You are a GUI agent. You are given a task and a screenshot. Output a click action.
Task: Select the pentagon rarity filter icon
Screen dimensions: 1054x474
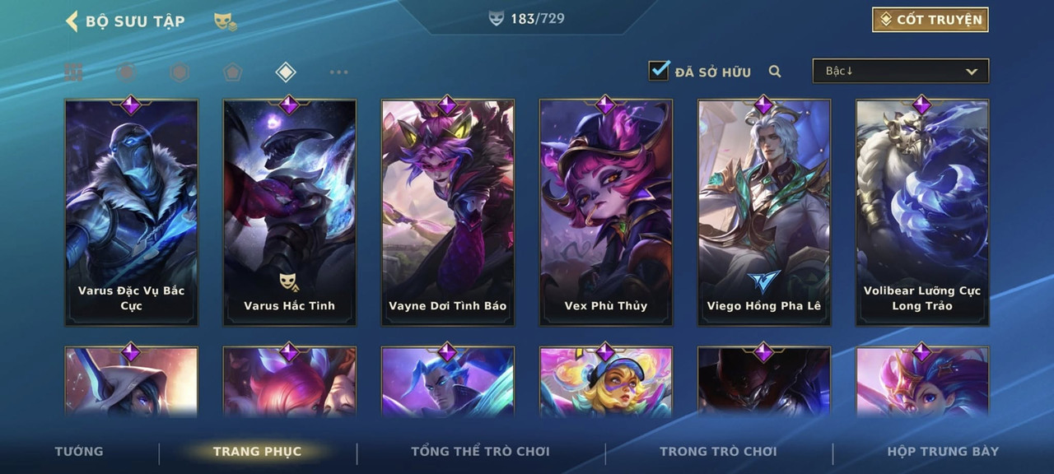(232, 72)
